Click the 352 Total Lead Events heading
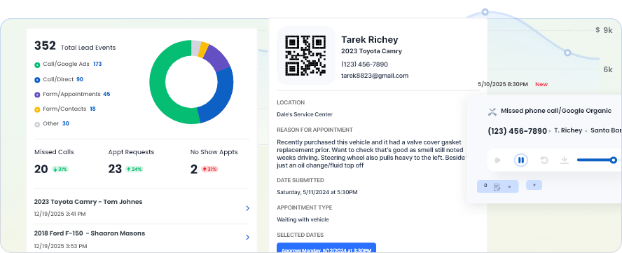Screen dimensions: 622x253 click(75, 46)
